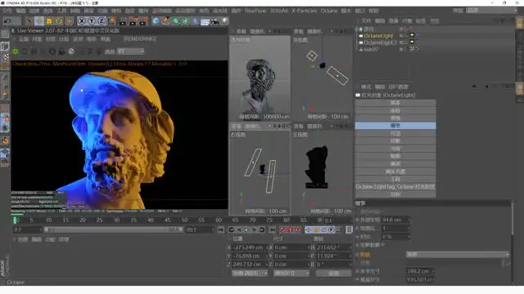
Task: Click frame 25 on timeline ruler
Action: tap(99, 220)
